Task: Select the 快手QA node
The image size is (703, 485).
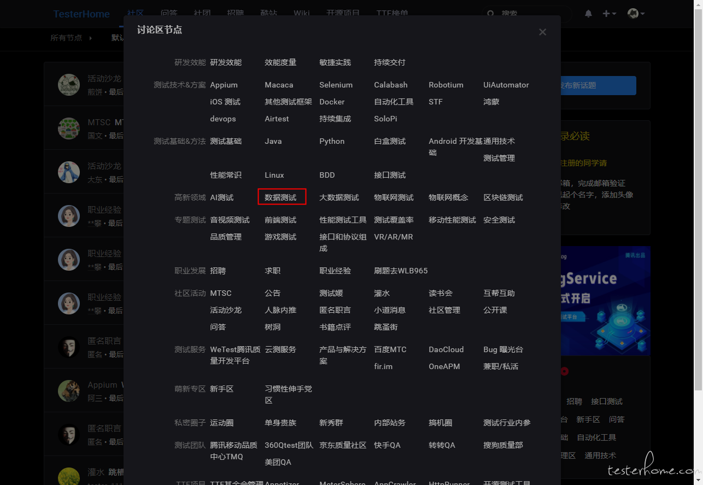Action: (387, 445)
